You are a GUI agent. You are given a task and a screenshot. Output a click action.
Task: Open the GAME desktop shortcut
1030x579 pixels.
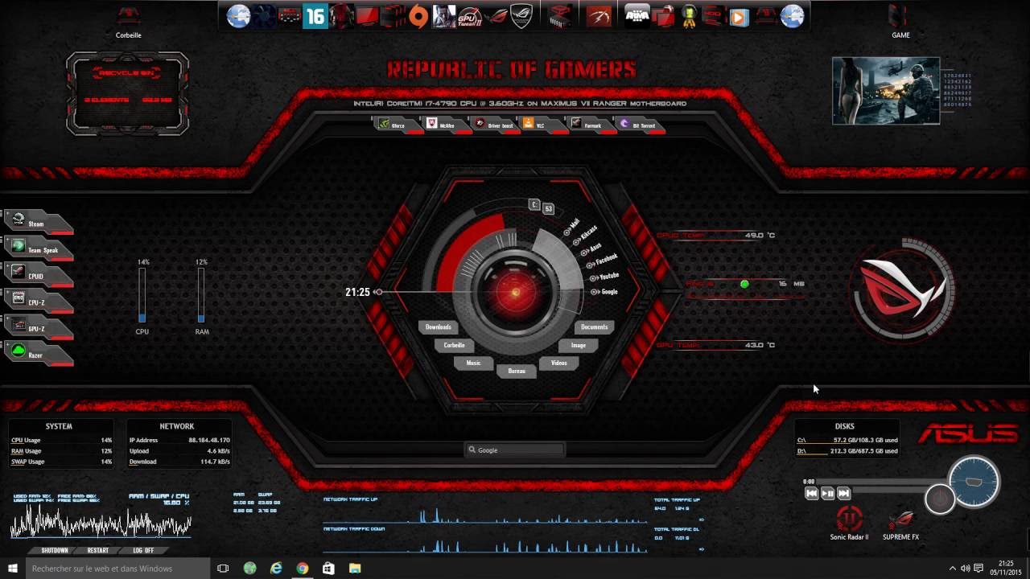tap(900, 22)
